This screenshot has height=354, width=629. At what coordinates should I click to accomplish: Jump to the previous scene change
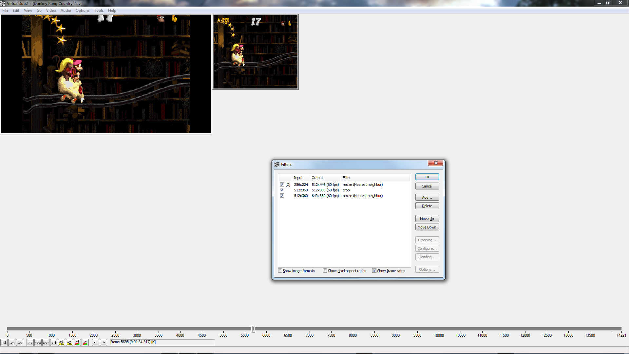tap(77, 343)
